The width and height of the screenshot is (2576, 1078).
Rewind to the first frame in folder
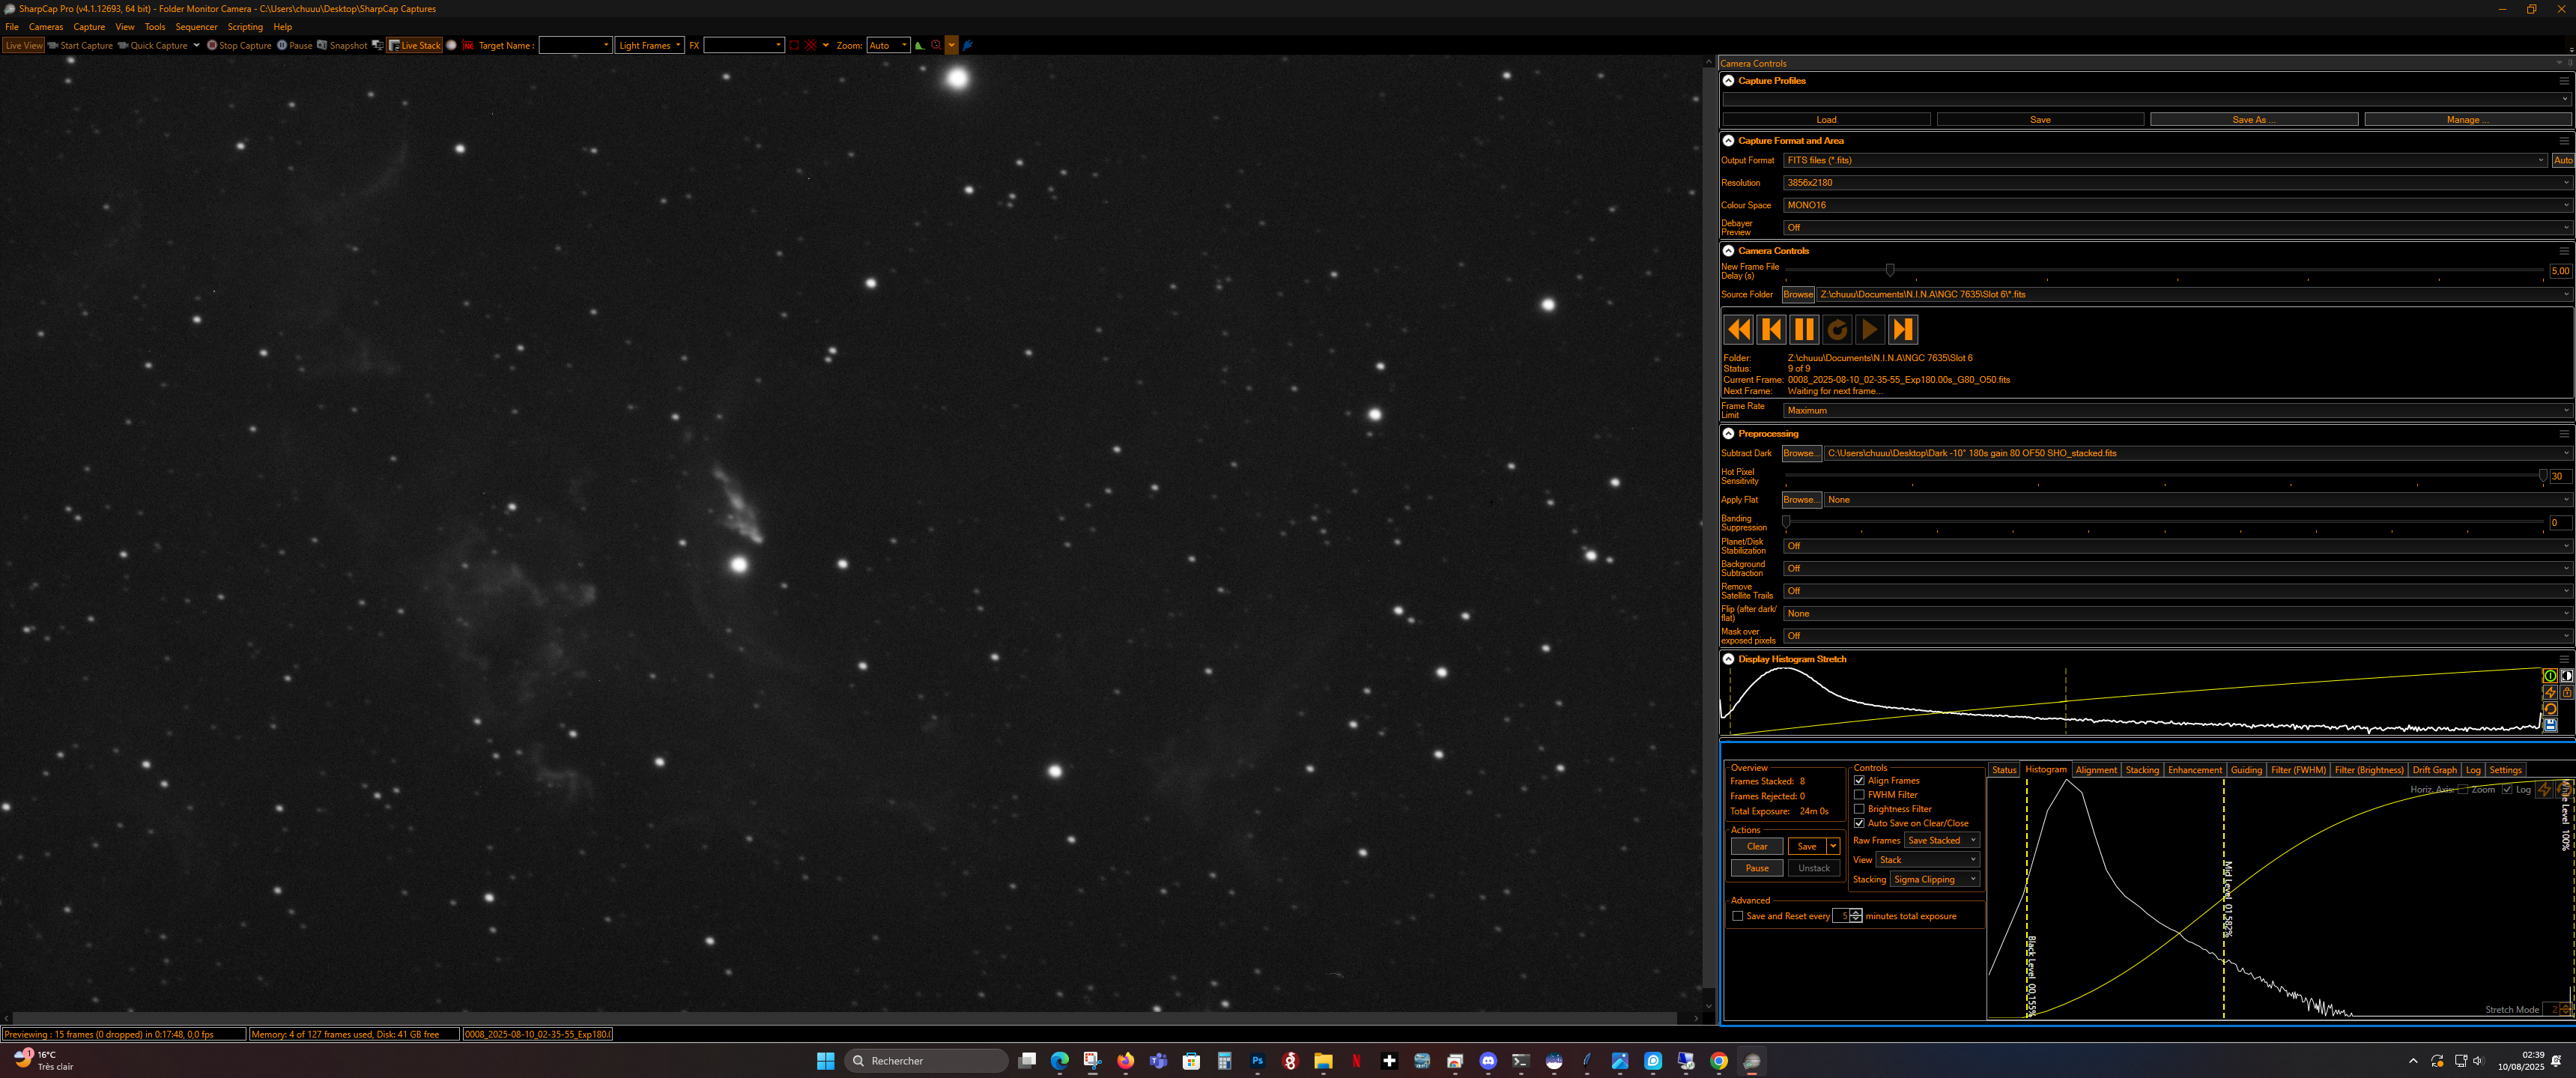click(1738, 329)
